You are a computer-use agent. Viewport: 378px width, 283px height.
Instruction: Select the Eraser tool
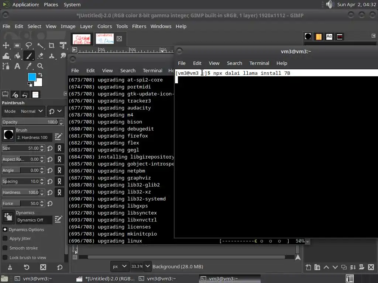point(40,56)
